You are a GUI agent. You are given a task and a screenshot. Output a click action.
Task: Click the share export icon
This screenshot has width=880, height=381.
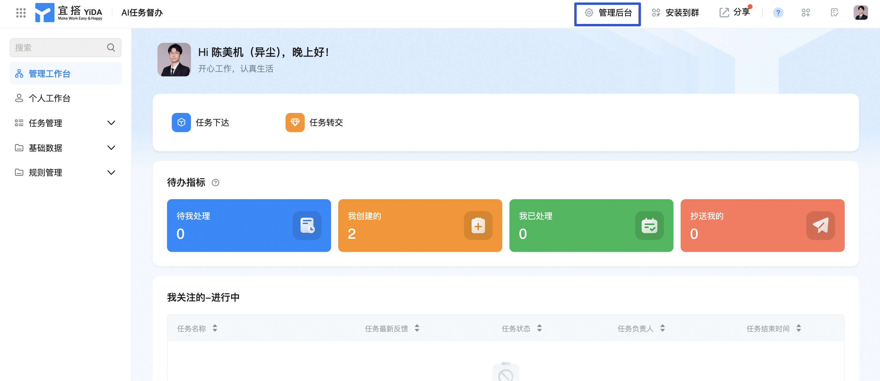click(724, 13)
